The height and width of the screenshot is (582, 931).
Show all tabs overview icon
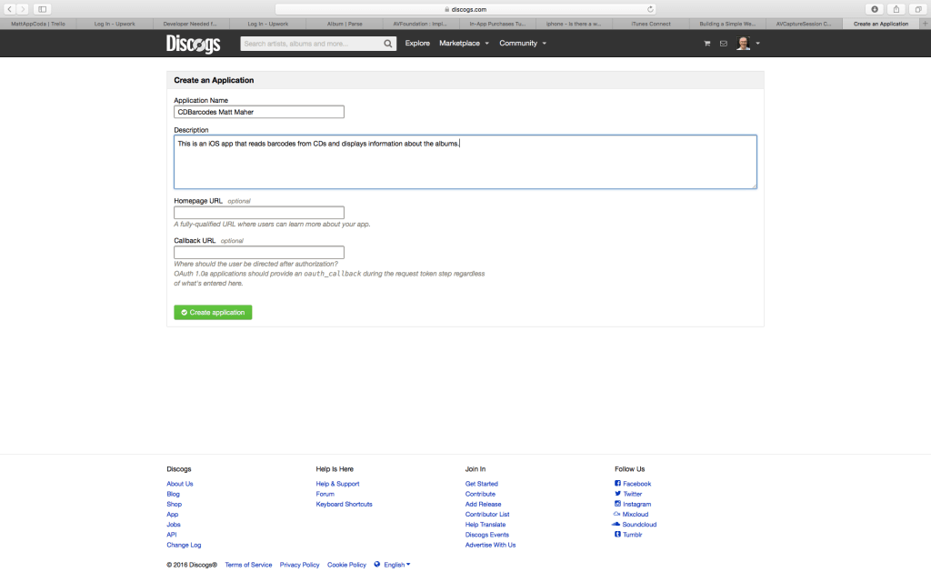pyautogui.click(x=918, y=9)
